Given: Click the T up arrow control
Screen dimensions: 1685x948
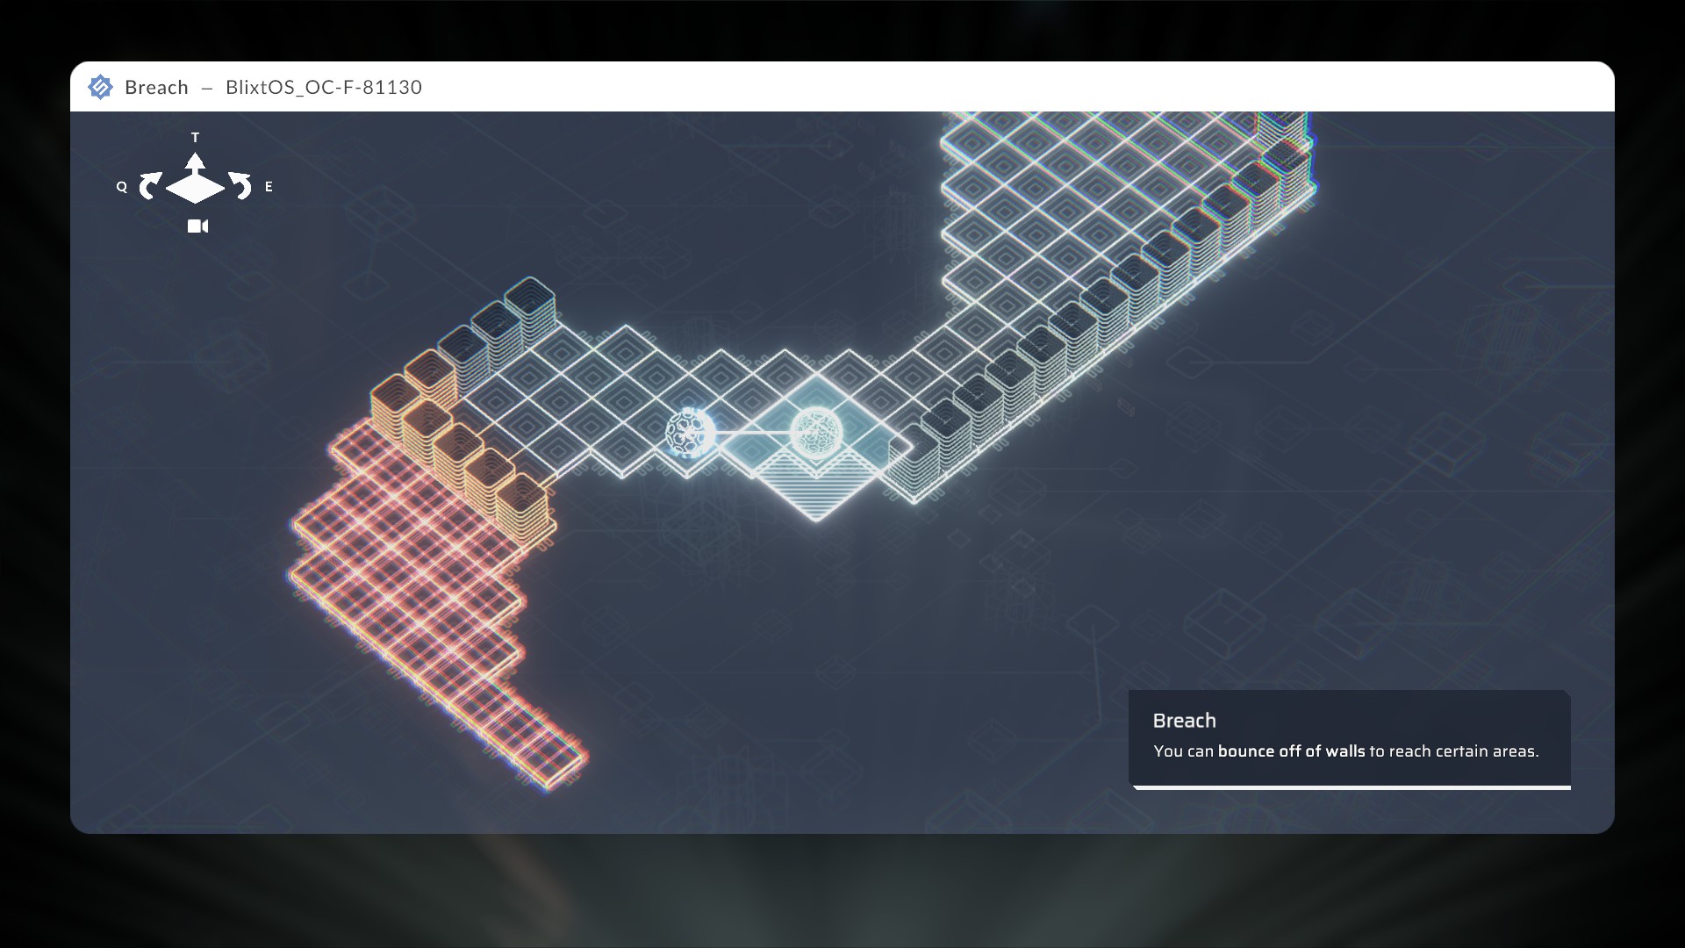Looking at the screenshot, I should coord(196,162).
